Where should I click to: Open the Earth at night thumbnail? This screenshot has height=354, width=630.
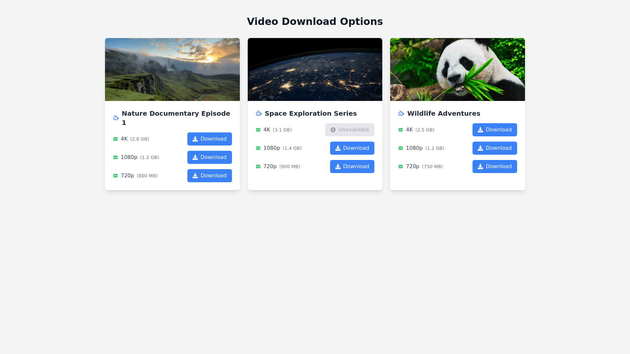click(x=315, y=69)
